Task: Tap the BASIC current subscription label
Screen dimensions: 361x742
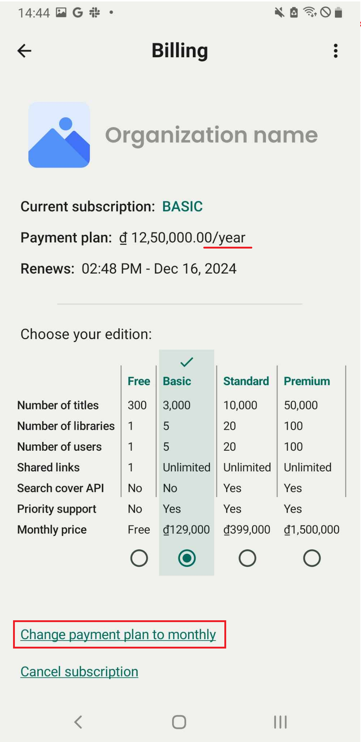Action: coord(182,207)
